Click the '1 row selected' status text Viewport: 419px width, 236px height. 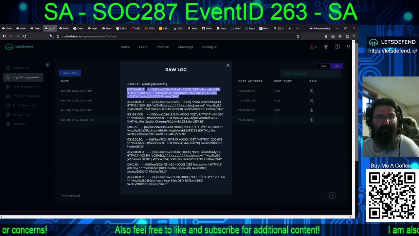[x=71, y=196]
